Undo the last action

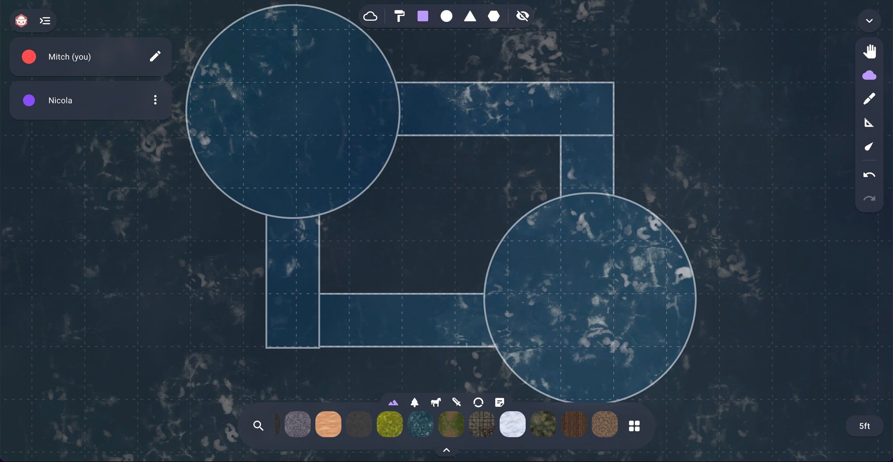(x=869, y=175)
